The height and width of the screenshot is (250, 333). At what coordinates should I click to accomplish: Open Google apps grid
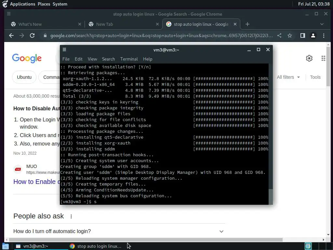tap(324, 58)
